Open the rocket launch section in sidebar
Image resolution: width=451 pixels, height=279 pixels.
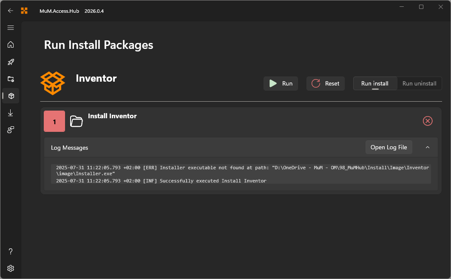point(11,62)
